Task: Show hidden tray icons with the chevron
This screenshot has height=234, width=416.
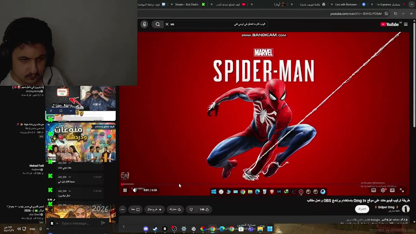Action: [47, 229]
